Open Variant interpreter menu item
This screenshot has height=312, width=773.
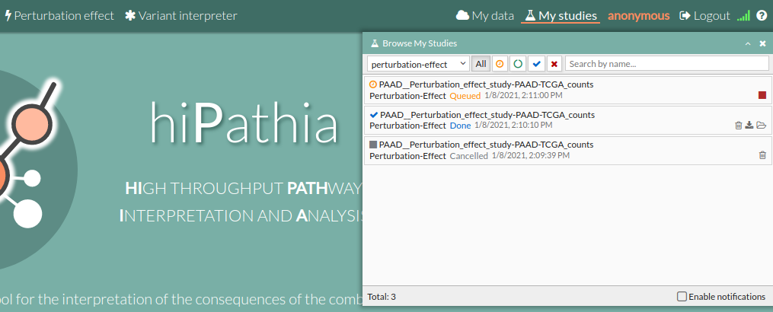pos(181,15)
